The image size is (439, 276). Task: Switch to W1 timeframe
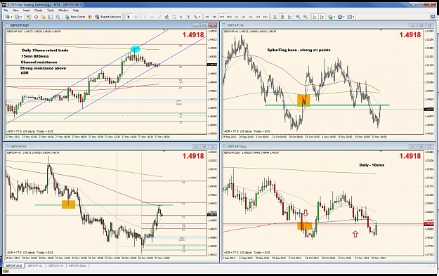(x=258, y=17)
